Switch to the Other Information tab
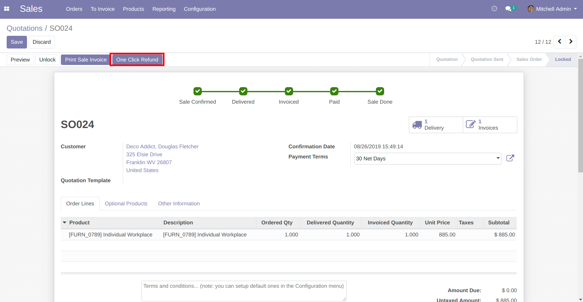This screenshot has height=302, width=583. point(179,203)
